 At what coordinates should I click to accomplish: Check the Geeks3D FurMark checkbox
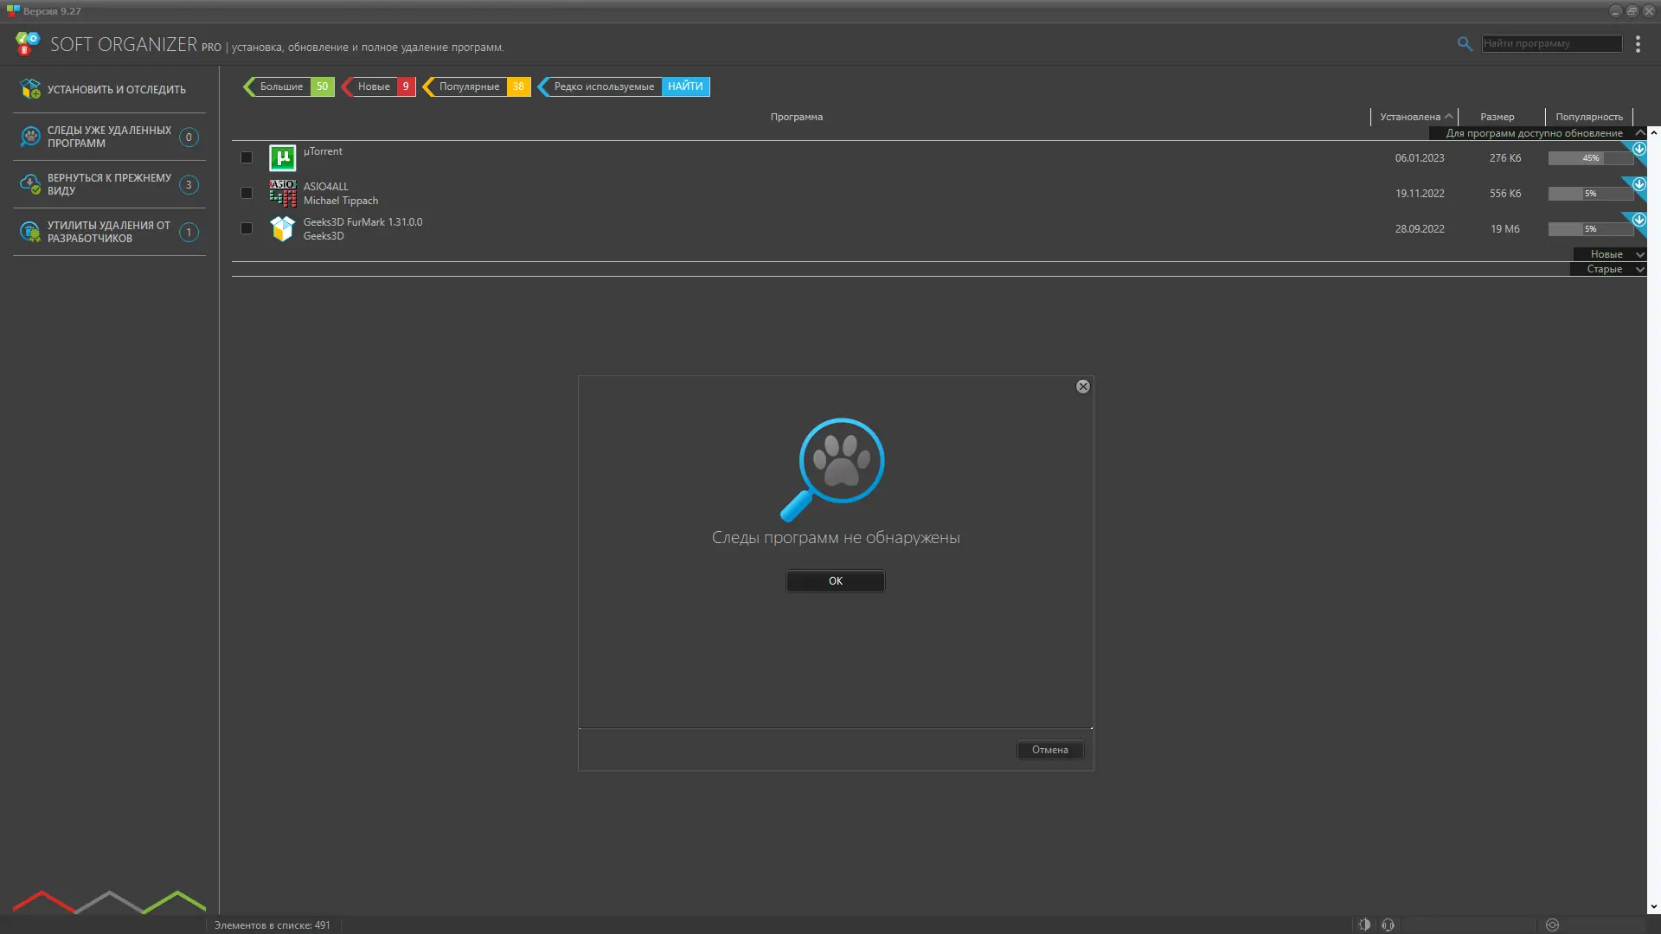[247, 228]
